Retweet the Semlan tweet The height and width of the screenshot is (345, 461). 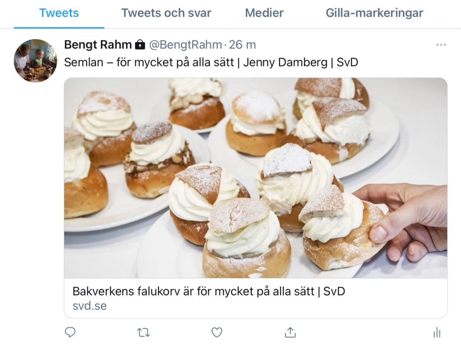[x=143, y=332]
